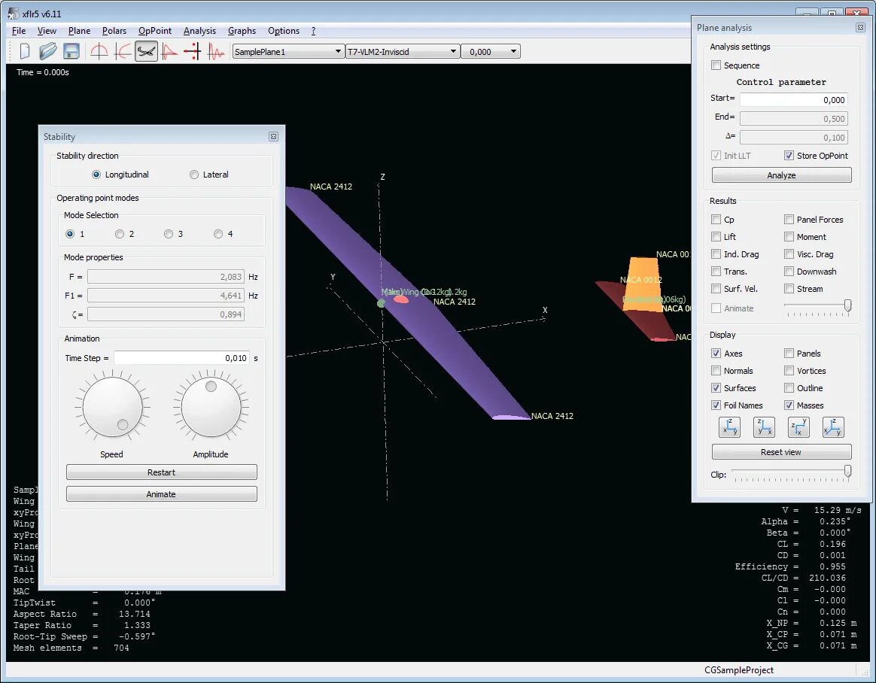Screen dimensions: 876x683
Task: Open the Inverse Foil Design view icon
Action: [123, 51]
